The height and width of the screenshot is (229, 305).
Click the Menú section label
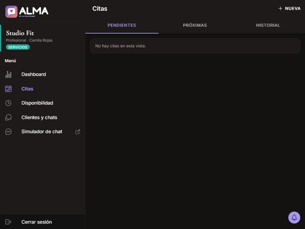point(10,61)
